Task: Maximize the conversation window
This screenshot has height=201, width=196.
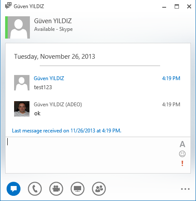Action: click(x=177, y=6)
